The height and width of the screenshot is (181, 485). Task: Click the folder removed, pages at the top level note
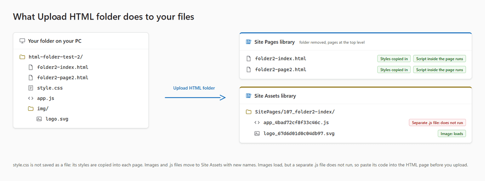click(332, 42)
